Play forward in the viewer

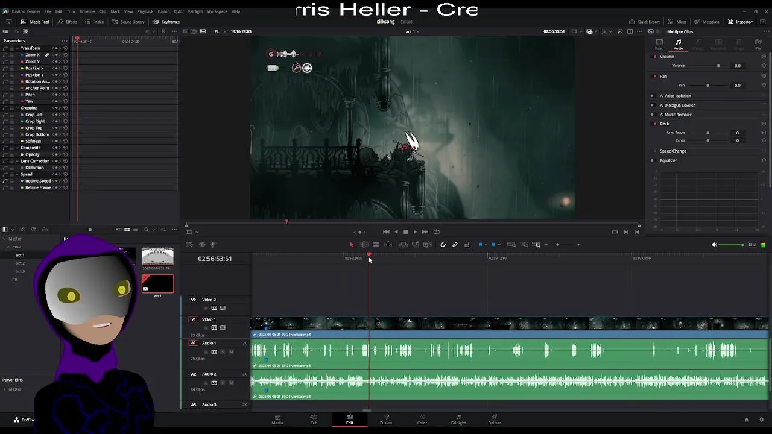pos(415,231)
